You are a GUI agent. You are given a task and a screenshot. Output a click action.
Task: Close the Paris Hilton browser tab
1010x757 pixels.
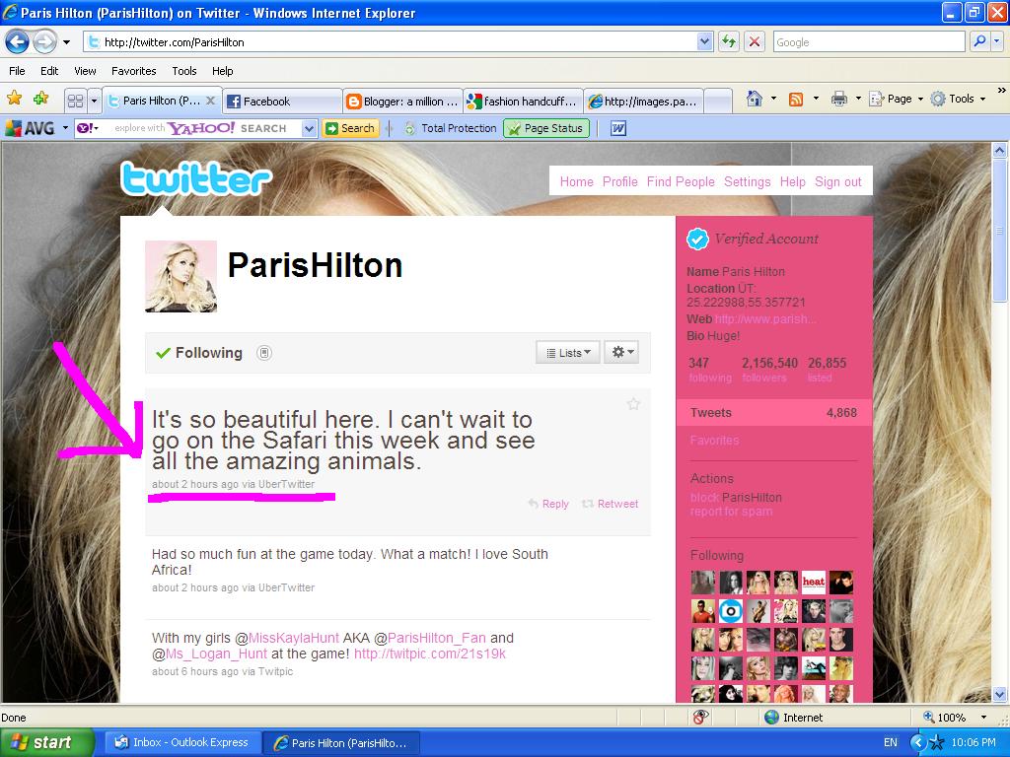click(210, 101)
